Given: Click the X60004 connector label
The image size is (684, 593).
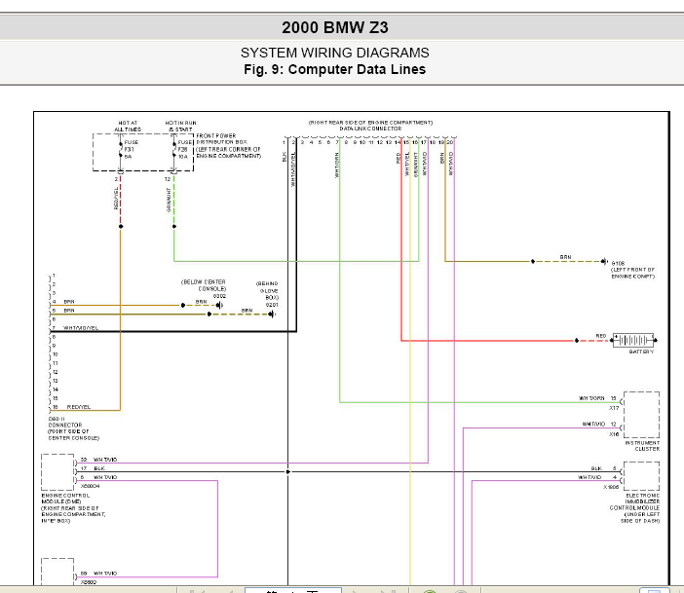Looking at the screenshot, I should click(x=90, y=486).
